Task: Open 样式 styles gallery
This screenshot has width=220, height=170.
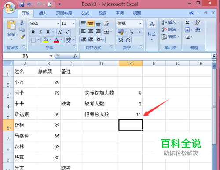Action: [x=152, y=30]
